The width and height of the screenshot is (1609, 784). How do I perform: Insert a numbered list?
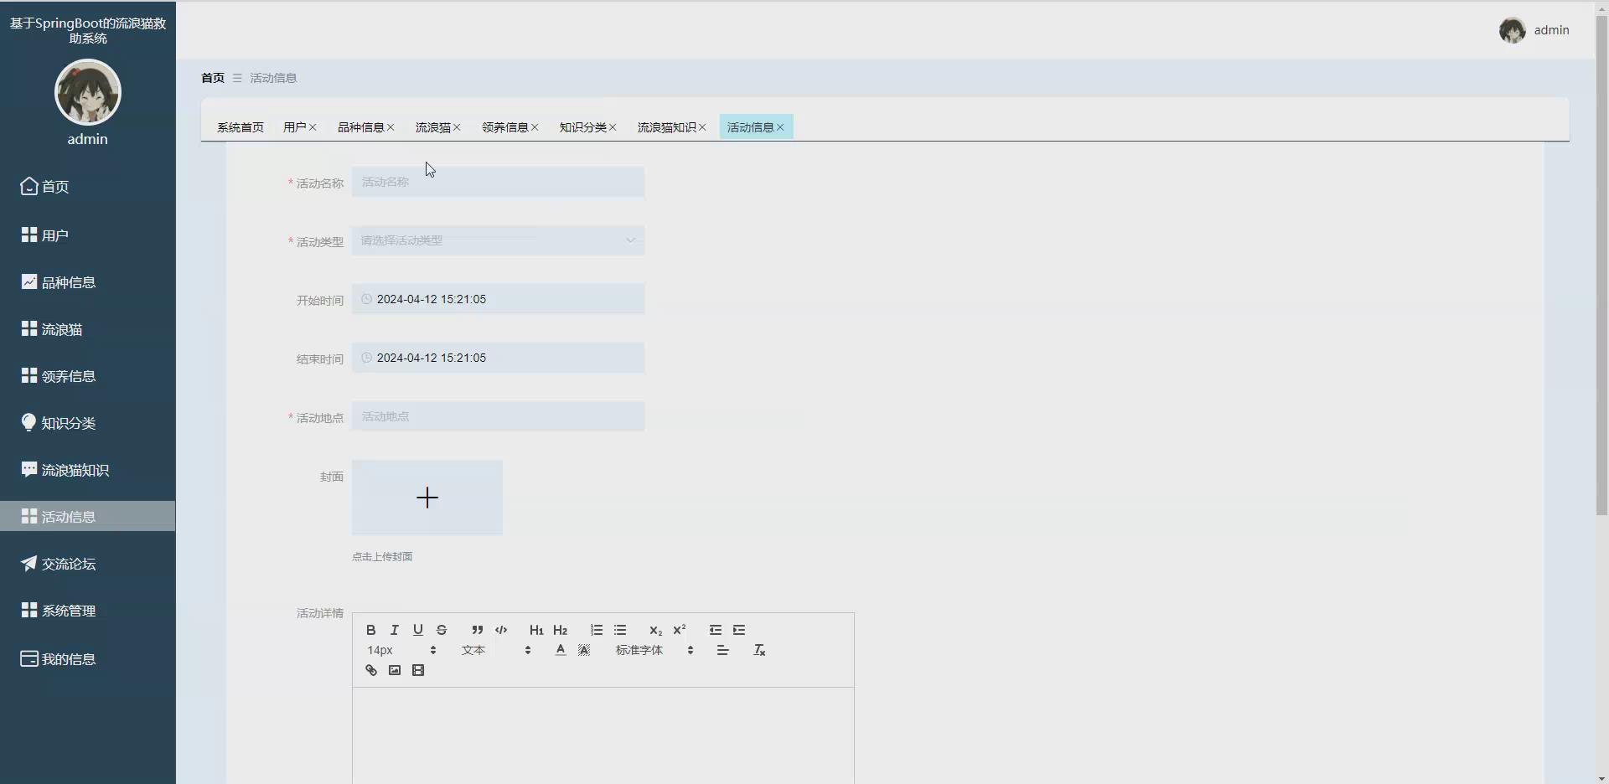[596, 630]
